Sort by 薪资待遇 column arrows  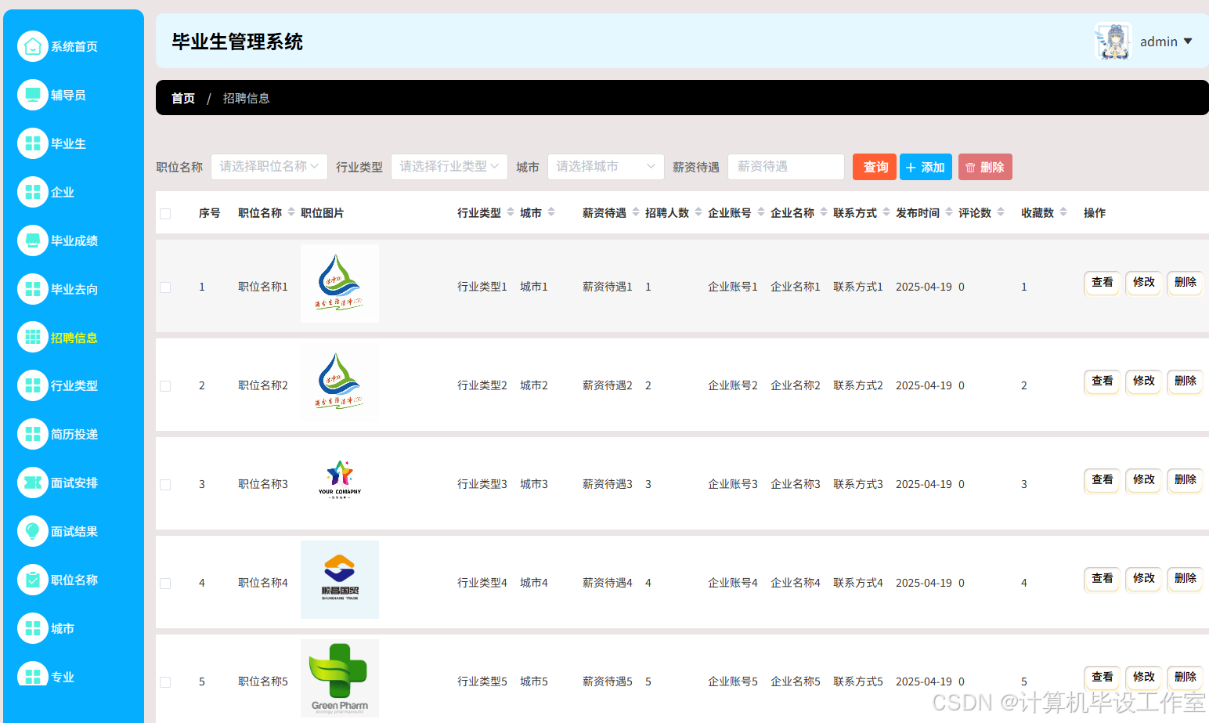coord(636,212)
